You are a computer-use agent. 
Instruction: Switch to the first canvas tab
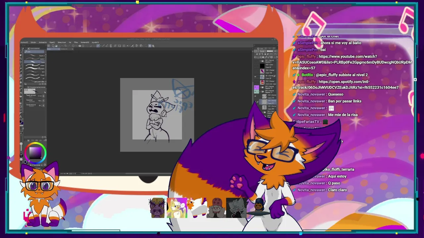(53, 49)
